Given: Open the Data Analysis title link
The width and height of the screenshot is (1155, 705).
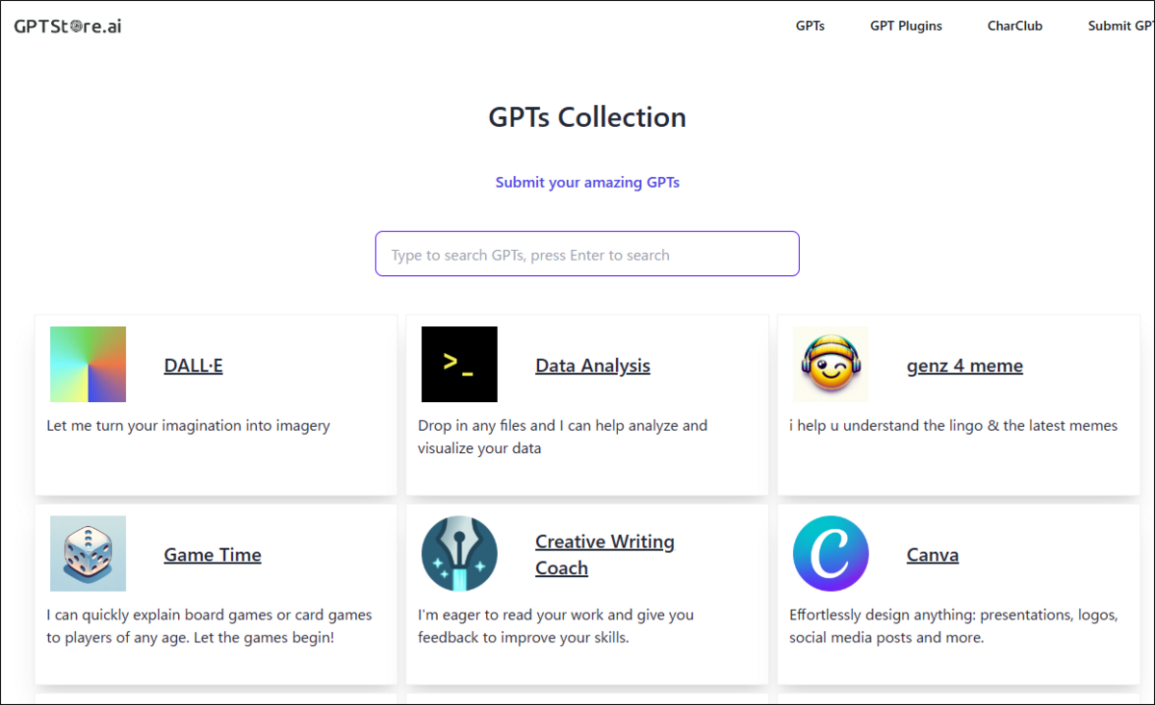Looking at the screenshot, I should 593,365.
